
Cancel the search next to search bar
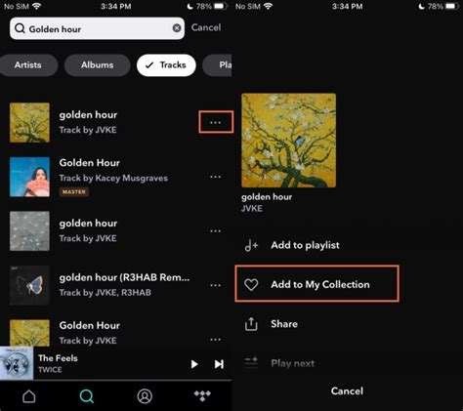(x=206, y=27)
